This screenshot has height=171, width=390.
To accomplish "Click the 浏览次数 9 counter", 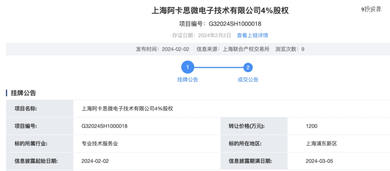I will point(290,49).
